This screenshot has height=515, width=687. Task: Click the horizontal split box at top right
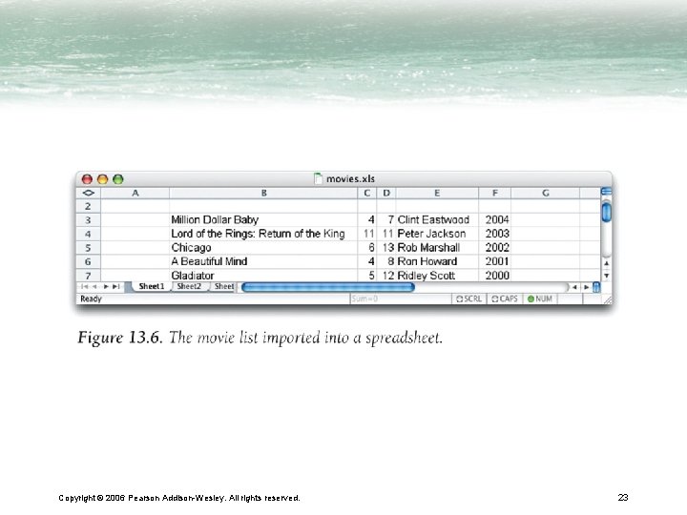607,192
